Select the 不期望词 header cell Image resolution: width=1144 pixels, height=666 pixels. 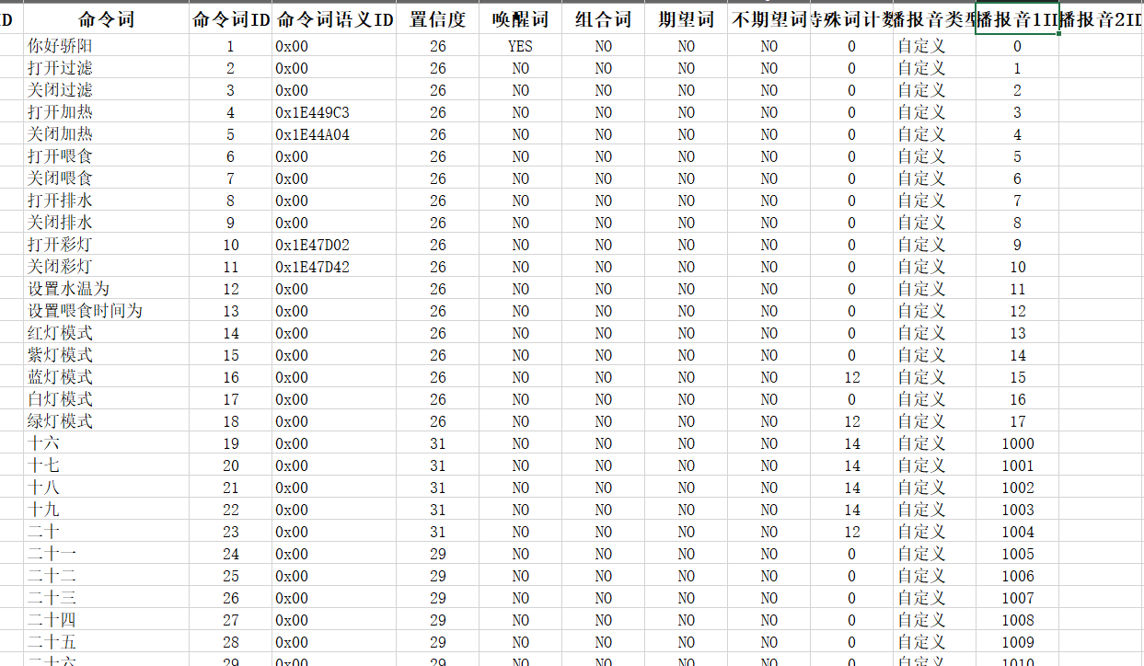tap(769, 20)
